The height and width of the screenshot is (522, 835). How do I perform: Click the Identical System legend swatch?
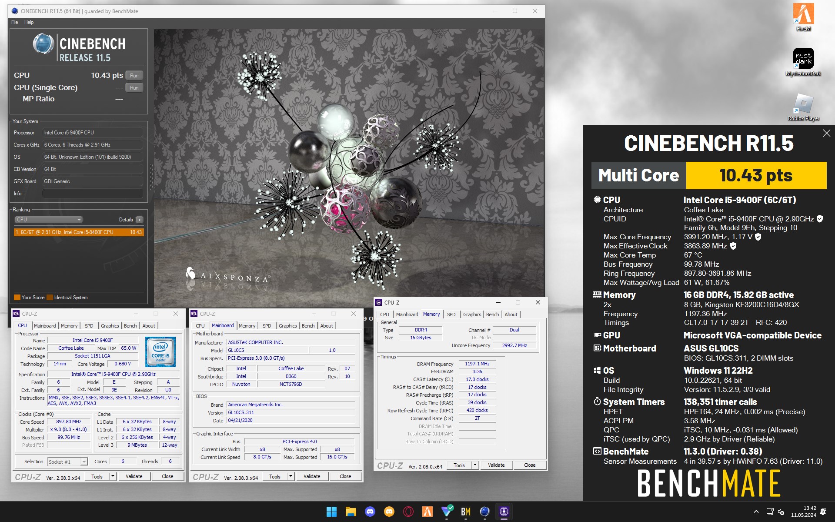pyautogui.click(x=50, y=298)
